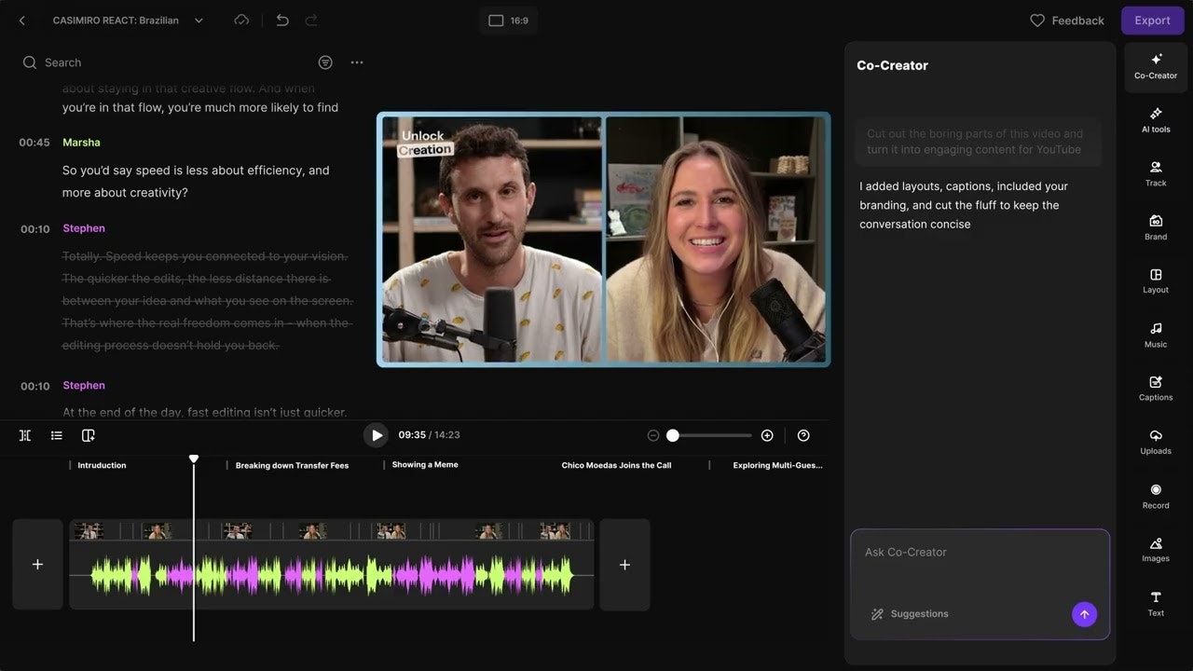Switch to the Record sidebar tab

click(1155, 496)
